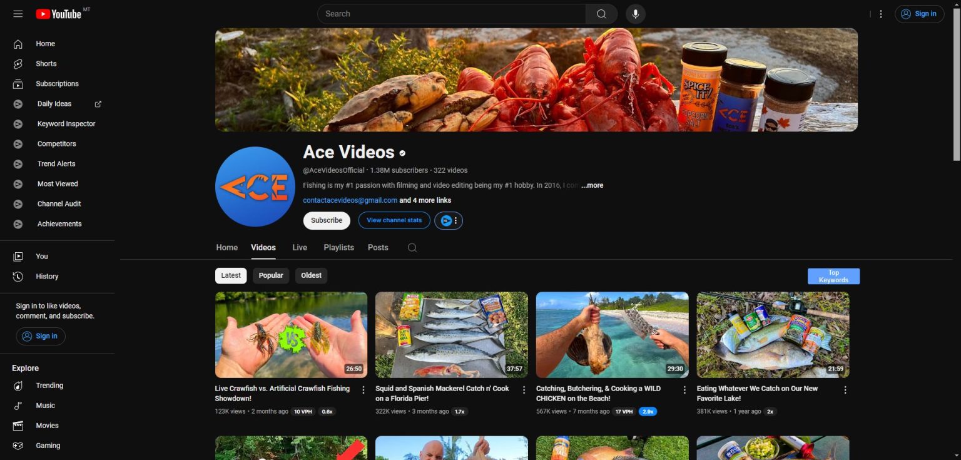This screenshot has width=961, height=460.
Task: Open the Spanish Mackerel video thumbnail
Action: pyautogui.click(x=451, y=334)
